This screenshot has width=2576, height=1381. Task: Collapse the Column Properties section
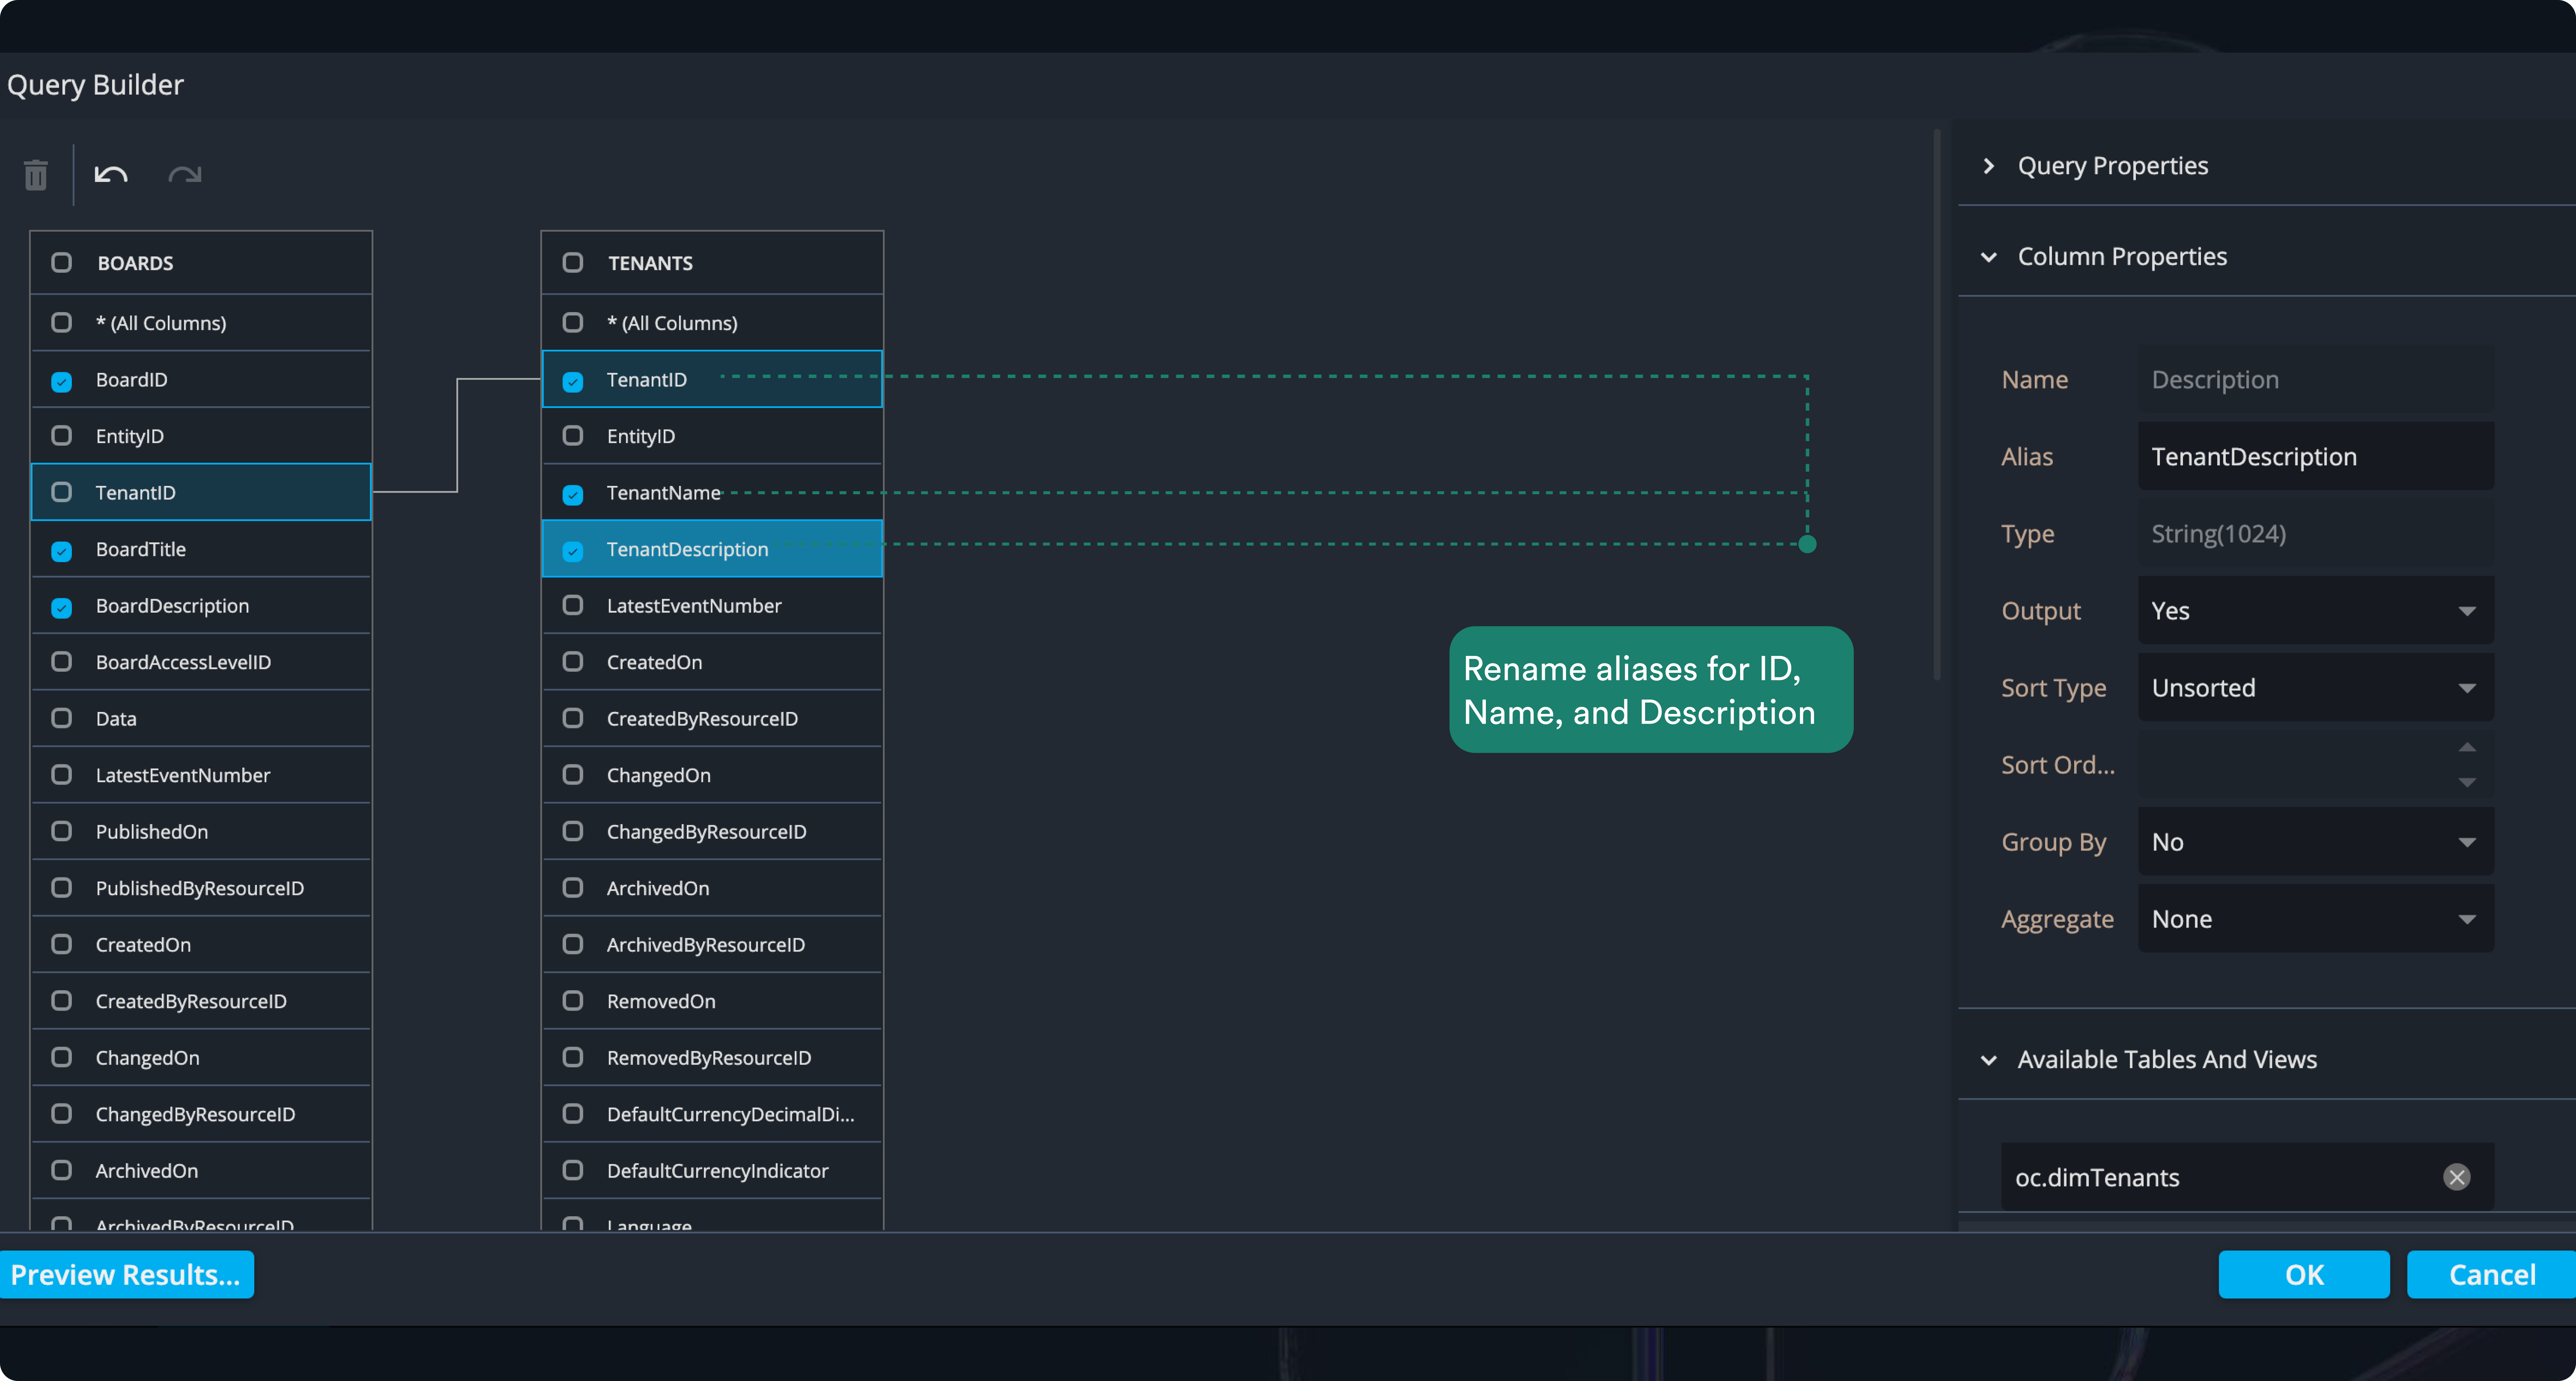coord(1989,257)
